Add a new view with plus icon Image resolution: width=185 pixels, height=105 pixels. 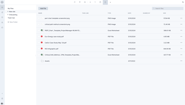tap(110, 2)
